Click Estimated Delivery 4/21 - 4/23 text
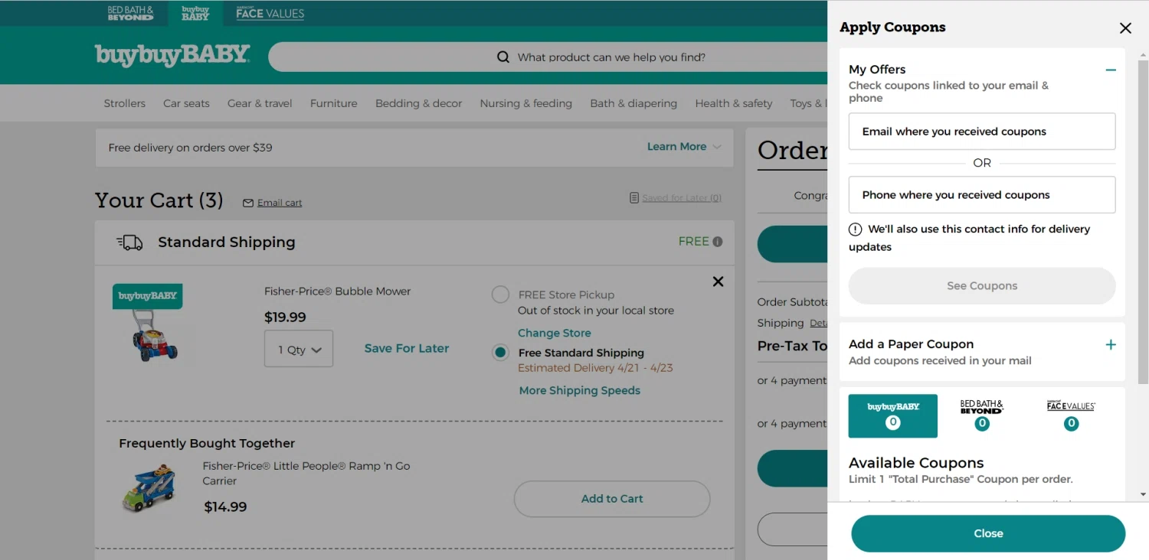This screenshot has height=560, width=1149. point(595,368)
